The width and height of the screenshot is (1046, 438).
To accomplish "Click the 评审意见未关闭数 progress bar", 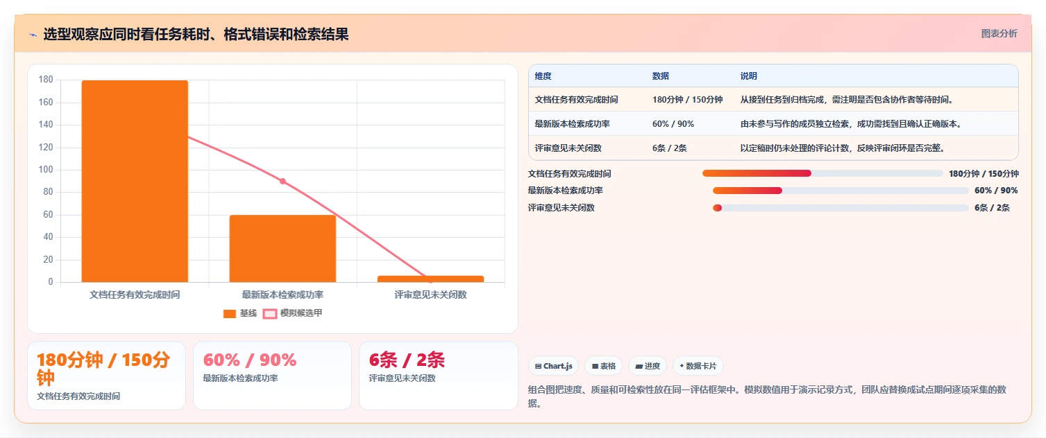I will tap(841, 208).
